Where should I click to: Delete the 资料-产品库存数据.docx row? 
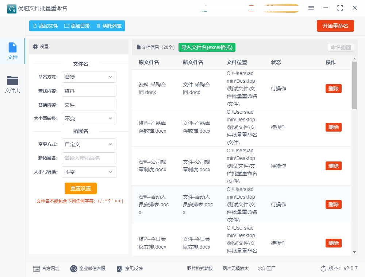pyautogui.click(x=333, y=127)
